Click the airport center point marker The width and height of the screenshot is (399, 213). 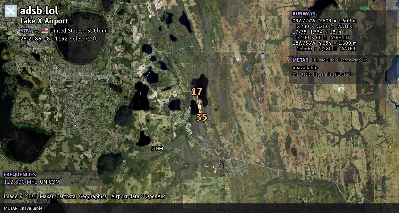(199, 106)
